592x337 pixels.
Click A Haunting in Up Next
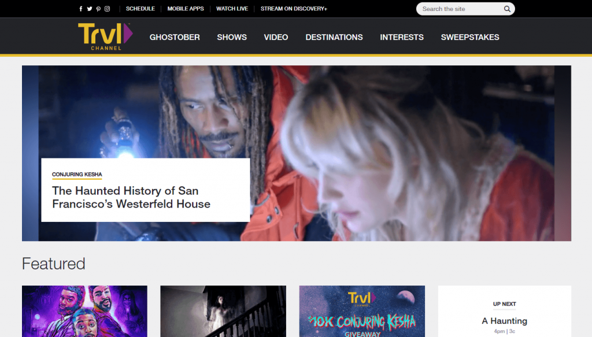point(504,321)
